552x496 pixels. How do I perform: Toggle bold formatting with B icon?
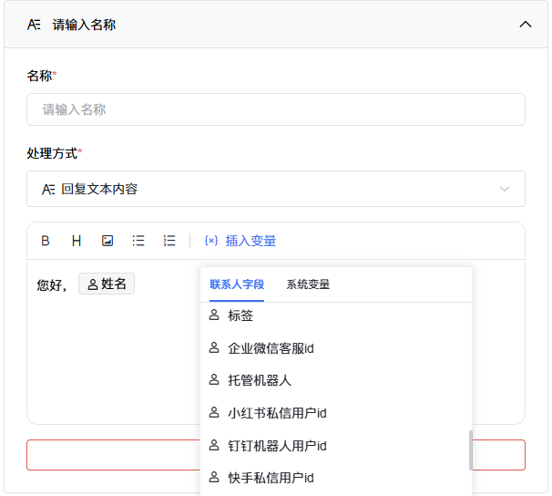46,241
